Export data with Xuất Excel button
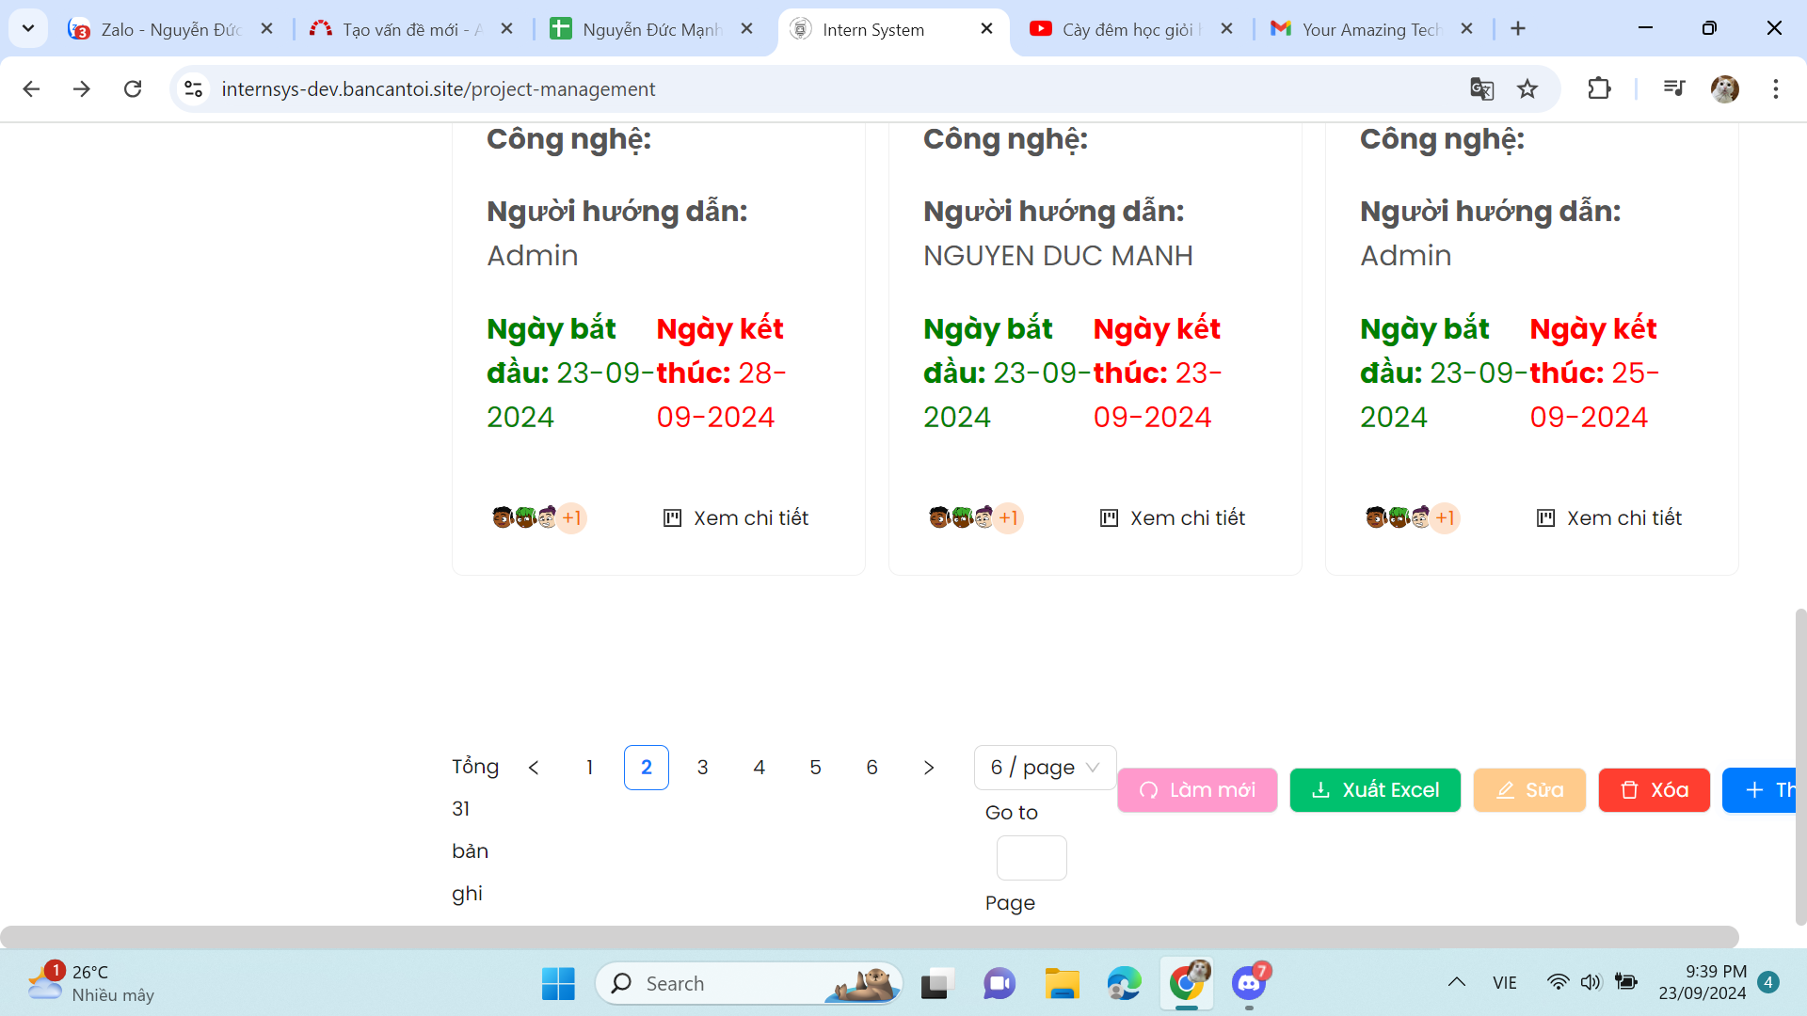This screenshot has width=1807, height=1016. pos(1375,790)
